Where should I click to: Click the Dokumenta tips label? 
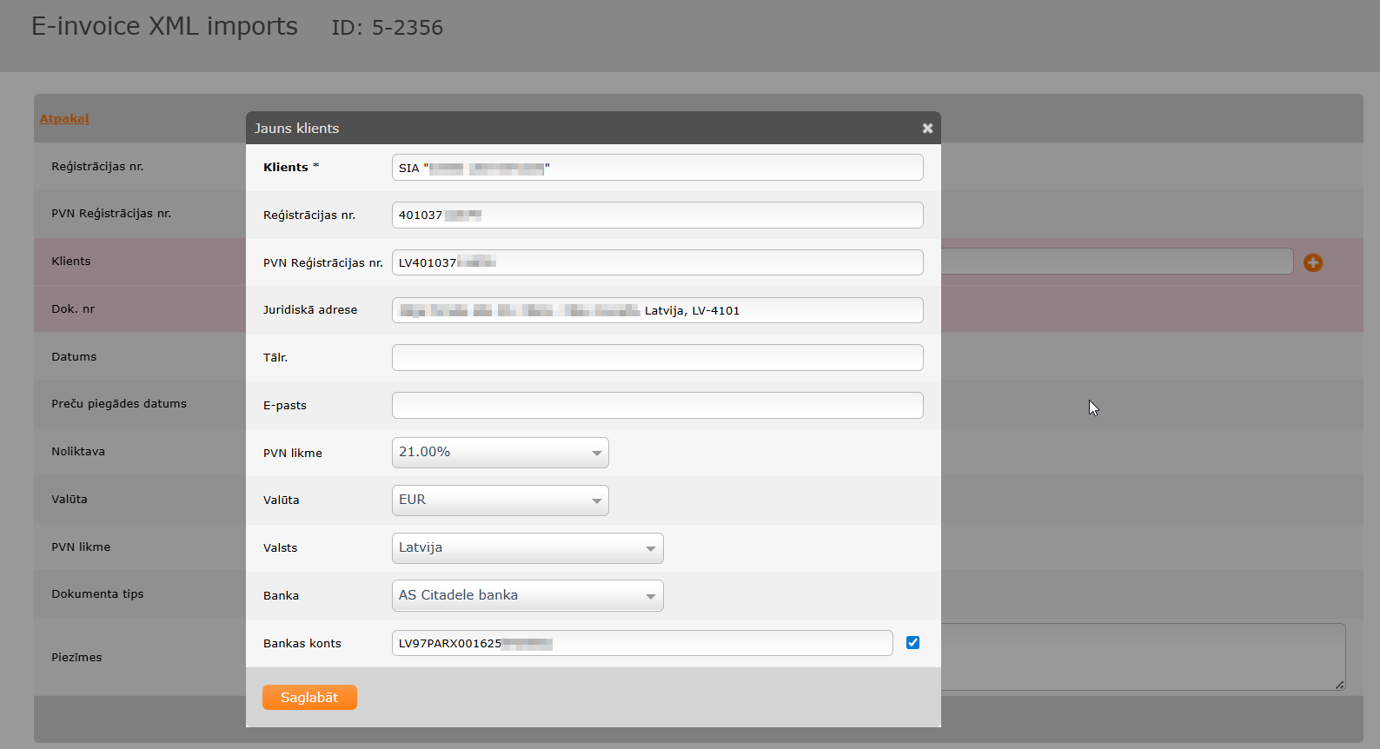click(97, 593)
